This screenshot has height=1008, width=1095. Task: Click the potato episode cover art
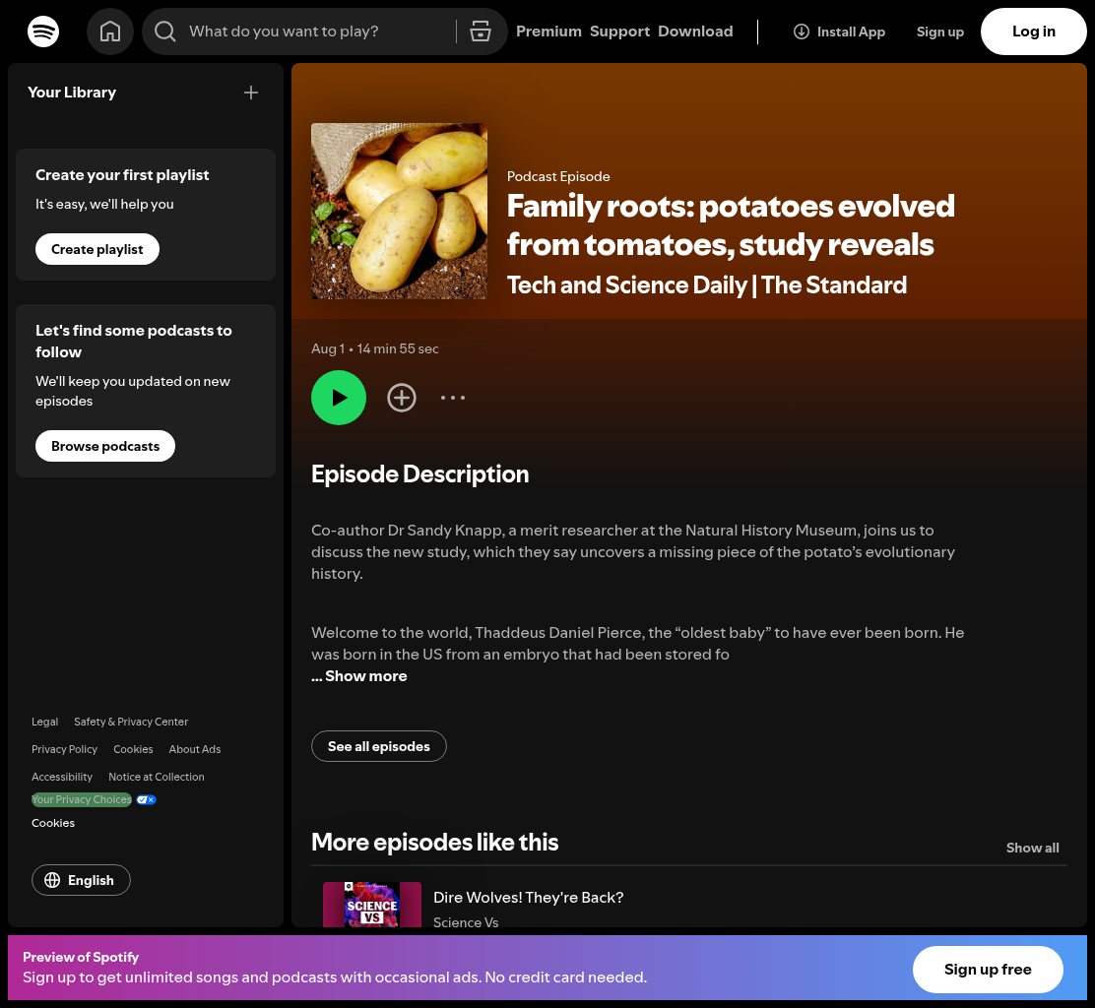[400, 212]
